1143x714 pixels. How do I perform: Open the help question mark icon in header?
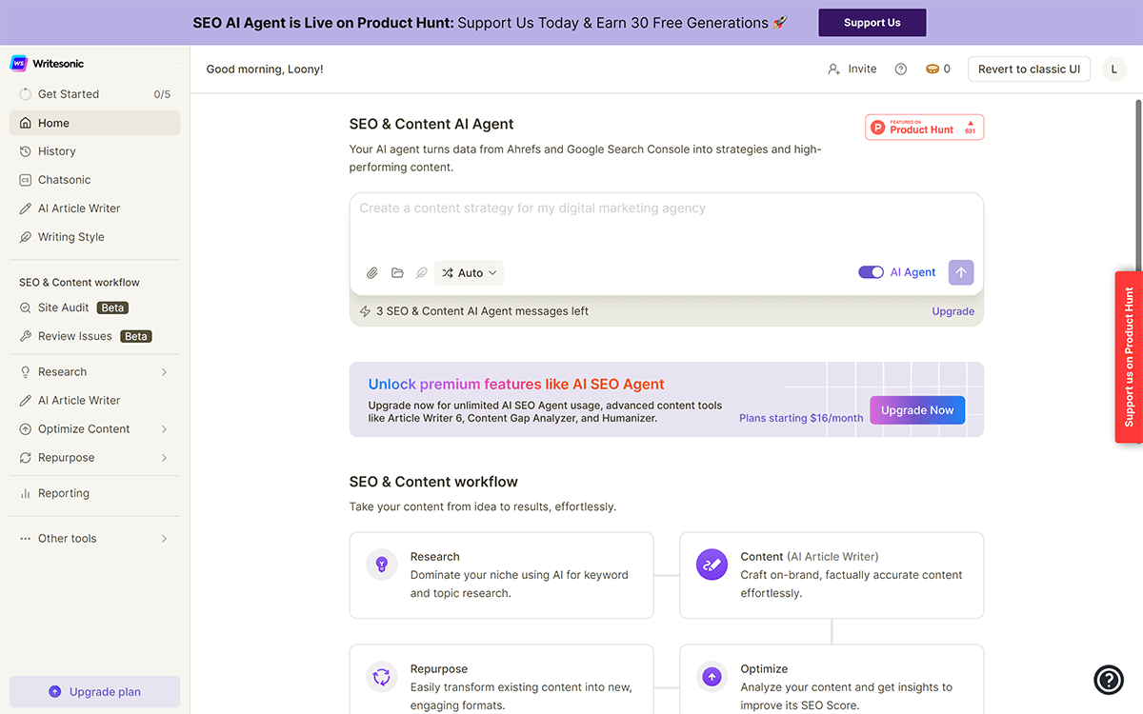(900, 69)
